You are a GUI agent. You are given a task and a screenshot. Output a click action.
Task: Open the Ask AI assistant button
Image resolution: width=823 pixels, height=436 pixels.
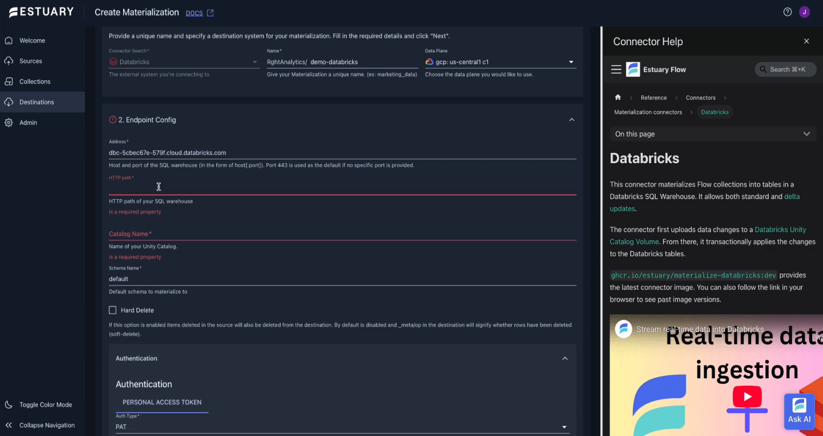(x=799, y=412)
